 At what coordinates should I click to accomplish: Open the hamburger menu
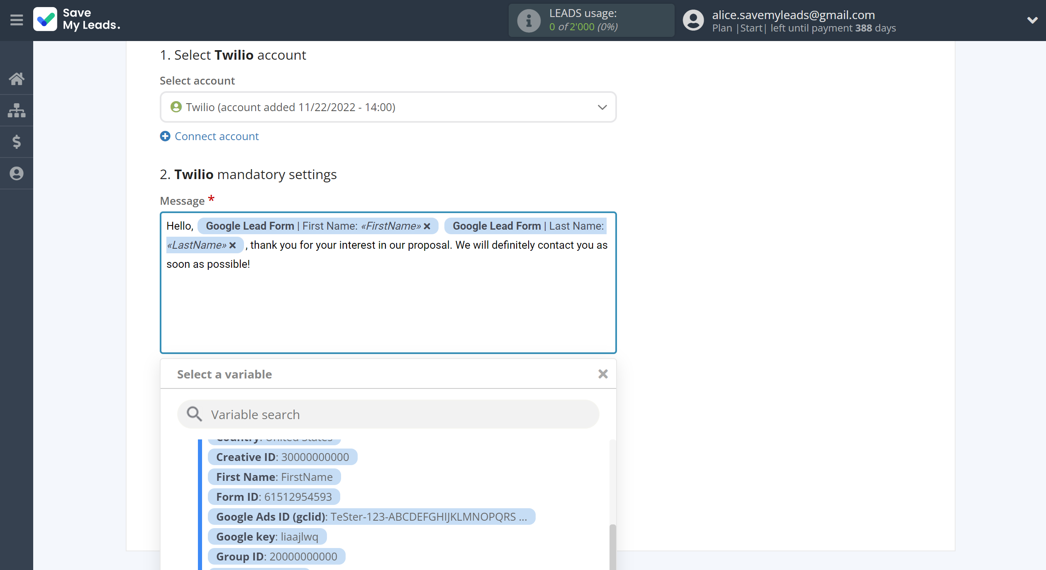[x=17, y=20]
